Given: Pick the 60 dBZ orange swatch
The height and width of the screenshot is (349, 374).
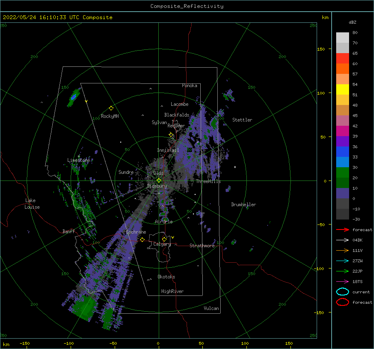Looking at the screenshot, I should tap(342, 68).
